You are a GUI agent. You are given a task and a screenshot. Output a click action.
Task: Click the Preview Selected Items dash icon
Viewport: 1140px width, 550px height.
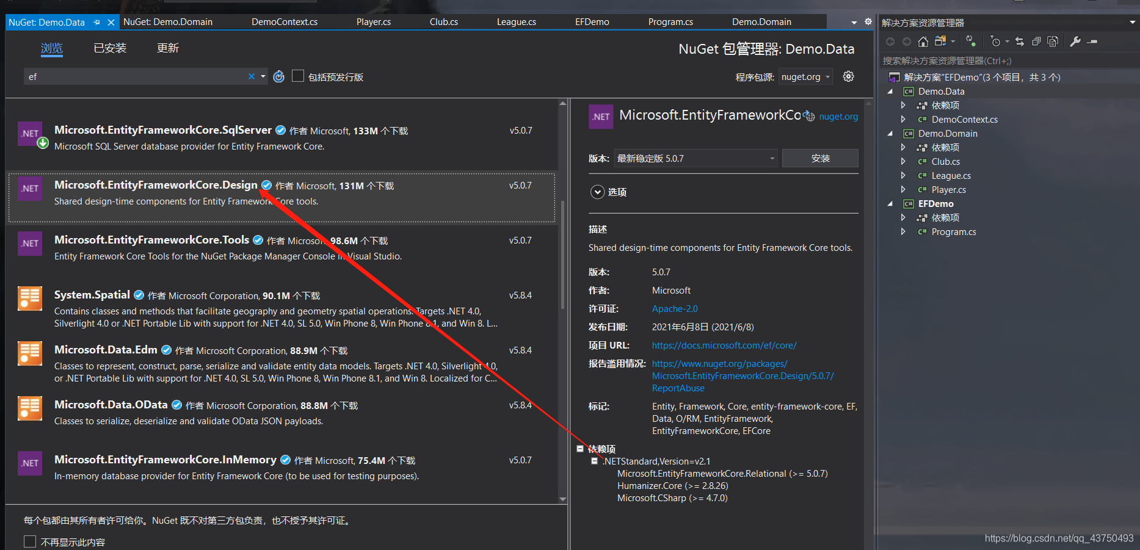click(1092, 42)
